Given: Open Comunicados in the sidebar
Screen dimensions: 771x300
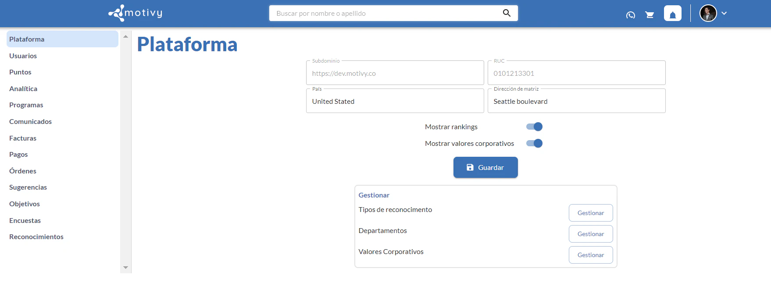Looking at the screenshot, I should (62, 121).
